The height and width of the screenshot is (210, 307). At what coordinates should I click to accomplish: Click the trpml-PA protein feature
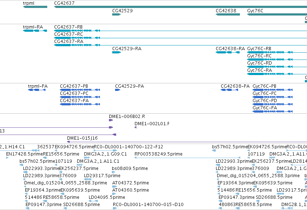tap(37, 90)
